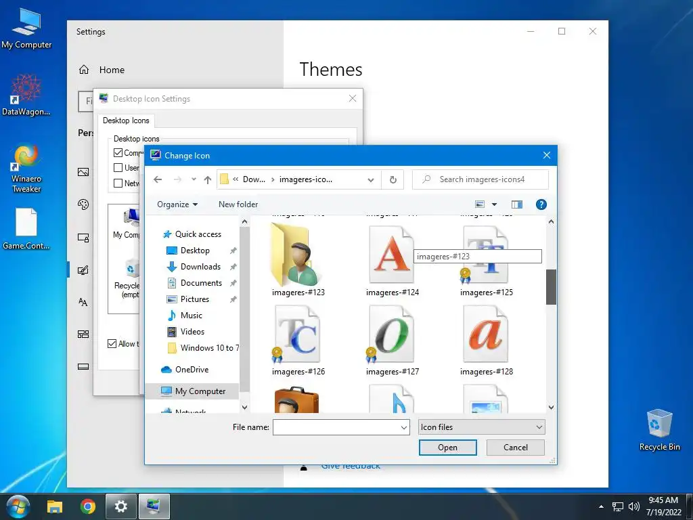
Task: Open Colors settings palette icon
Action: (83, 204)
